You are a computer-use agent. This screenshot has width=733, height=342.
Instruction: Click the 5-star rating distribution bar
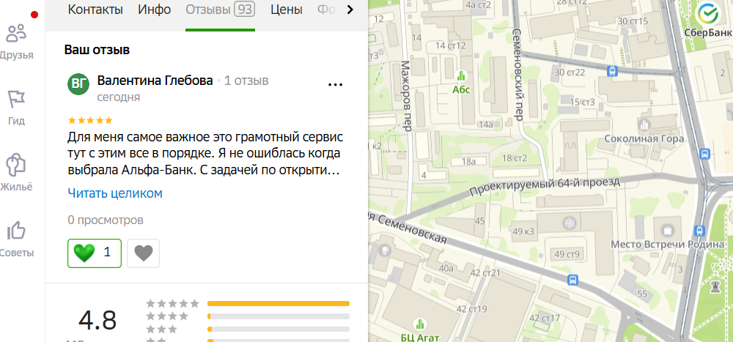pos(278,304)
